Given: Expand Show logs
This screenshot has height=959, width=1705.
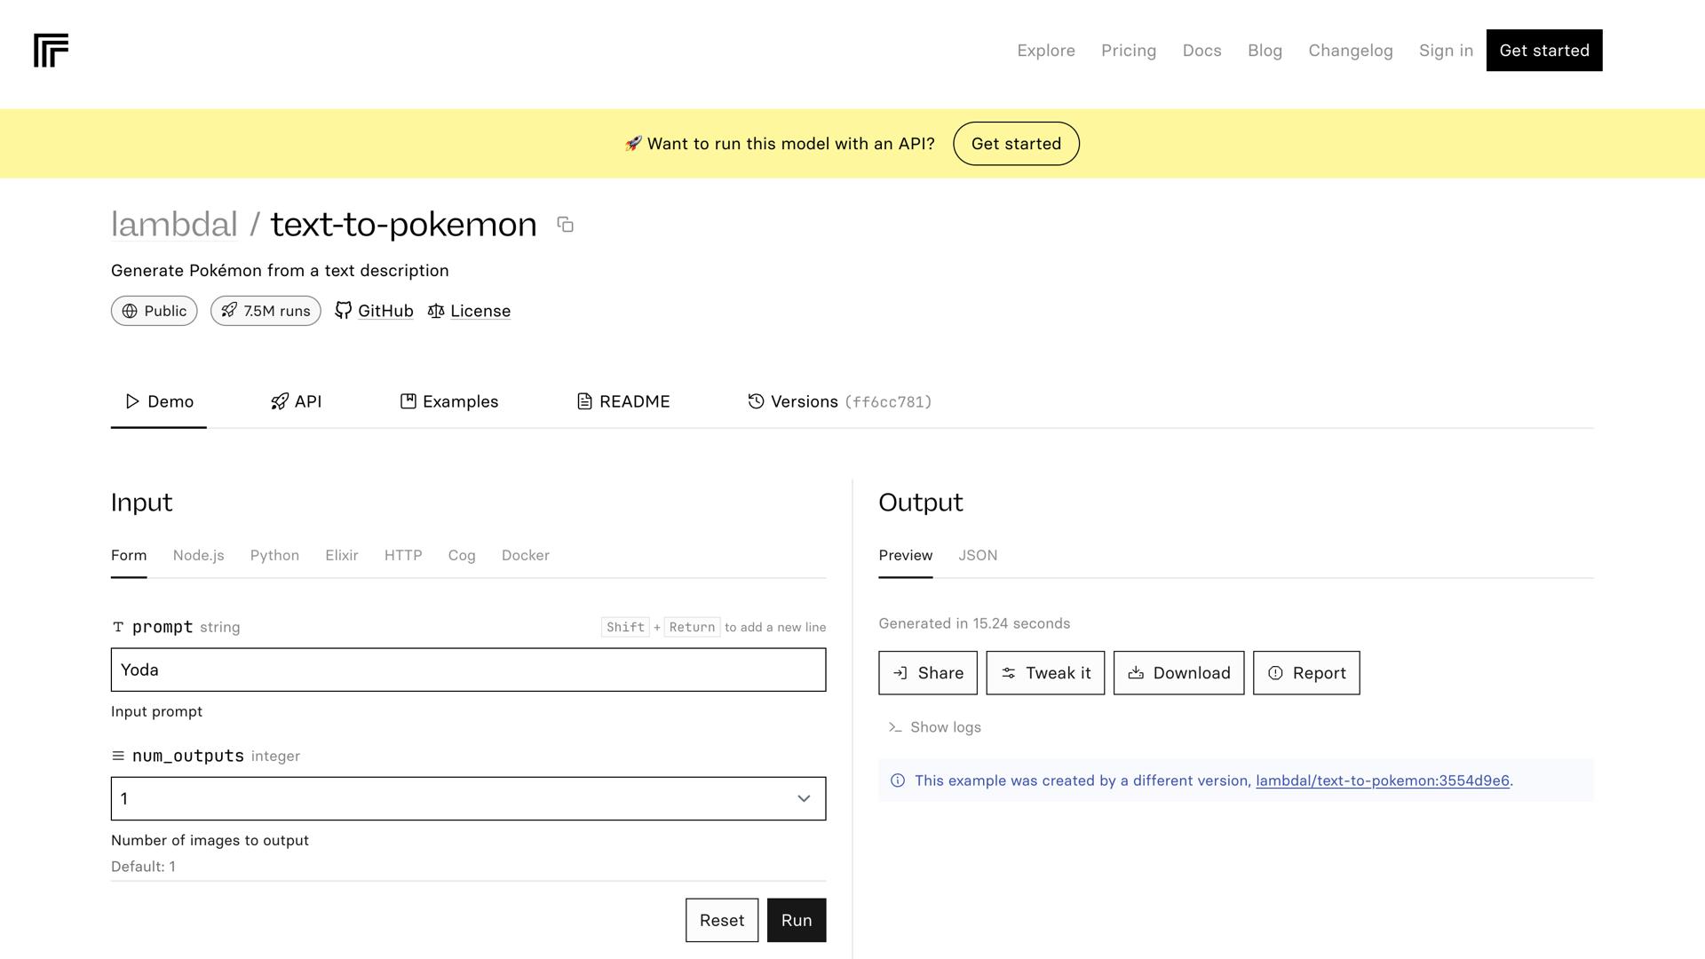Looking at the screenshot, I should [x=944, y=726].
